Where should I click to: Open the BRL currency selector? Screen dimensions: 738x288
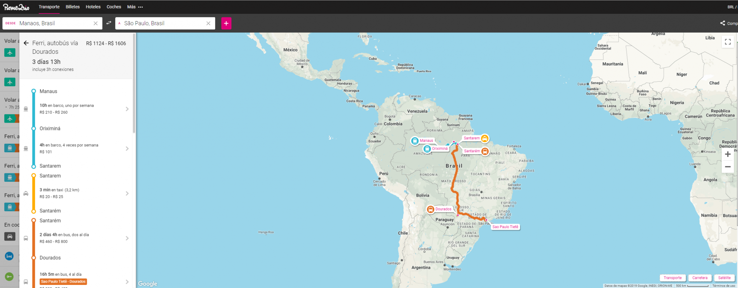click(x=731, y=7)
